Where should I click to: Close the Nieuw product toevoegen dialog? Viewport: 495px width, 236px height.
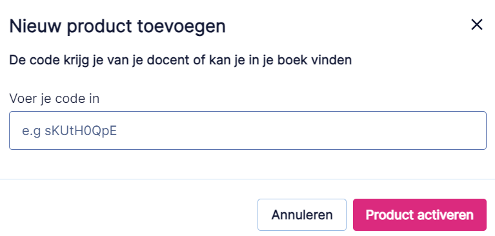[x=477, y=25]
